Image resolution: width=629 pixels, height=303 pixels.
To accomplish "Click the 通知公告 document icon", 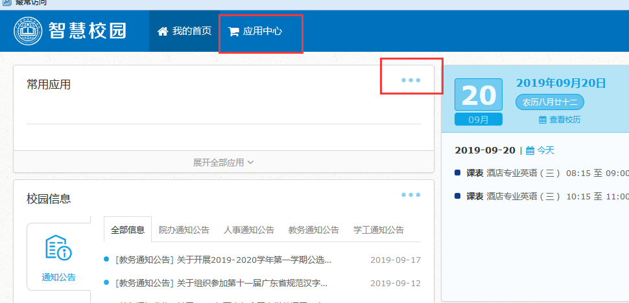I will point(58,248).
